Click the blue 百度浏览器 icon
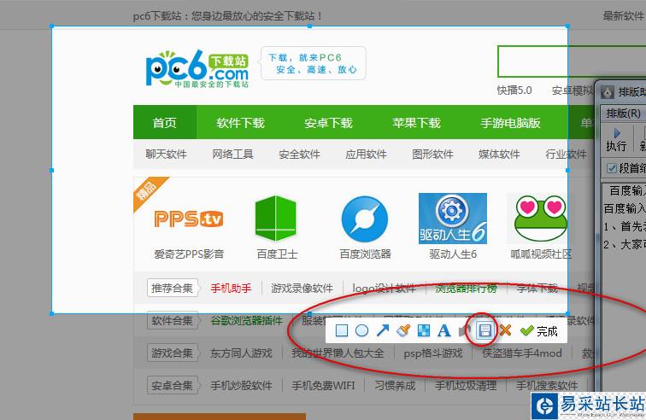 (365, 219)
